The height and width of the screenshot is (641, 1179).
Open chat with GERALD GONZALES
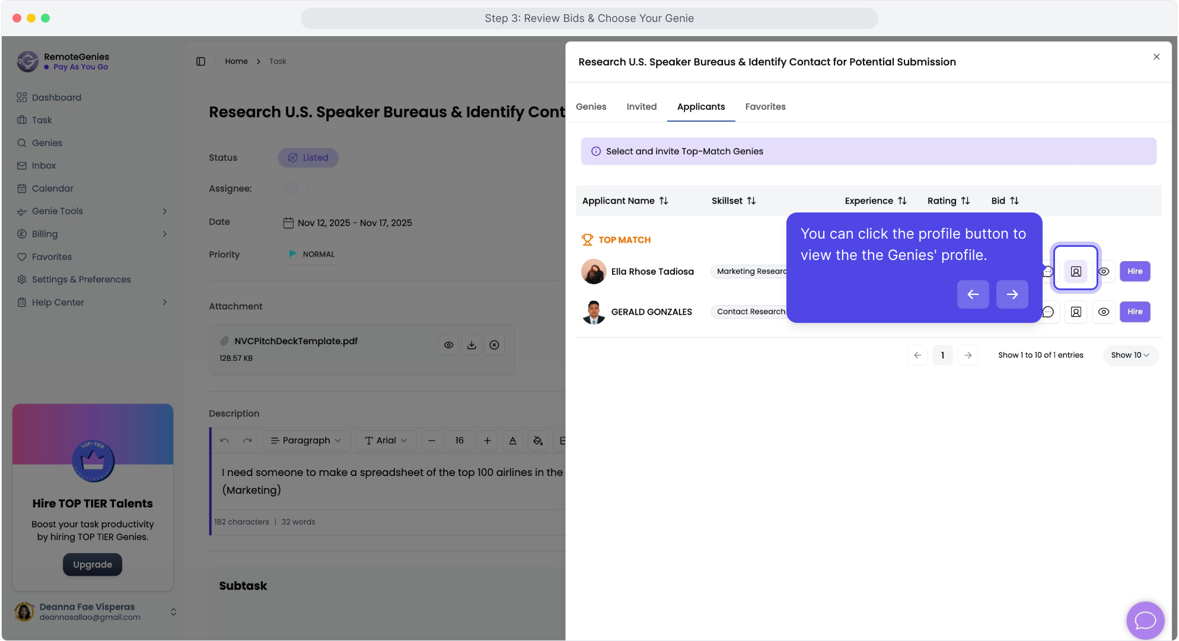1048,312
